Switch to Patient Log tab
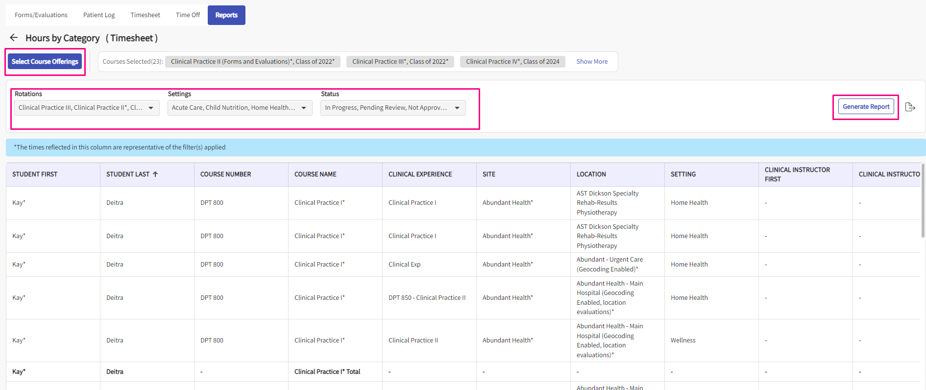This screenshot has width=926, height=390. tap(99, 15)
